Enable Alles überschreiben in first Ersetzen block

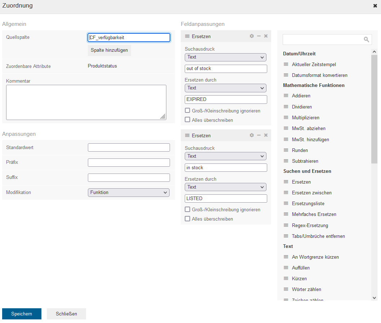[187, 120]
